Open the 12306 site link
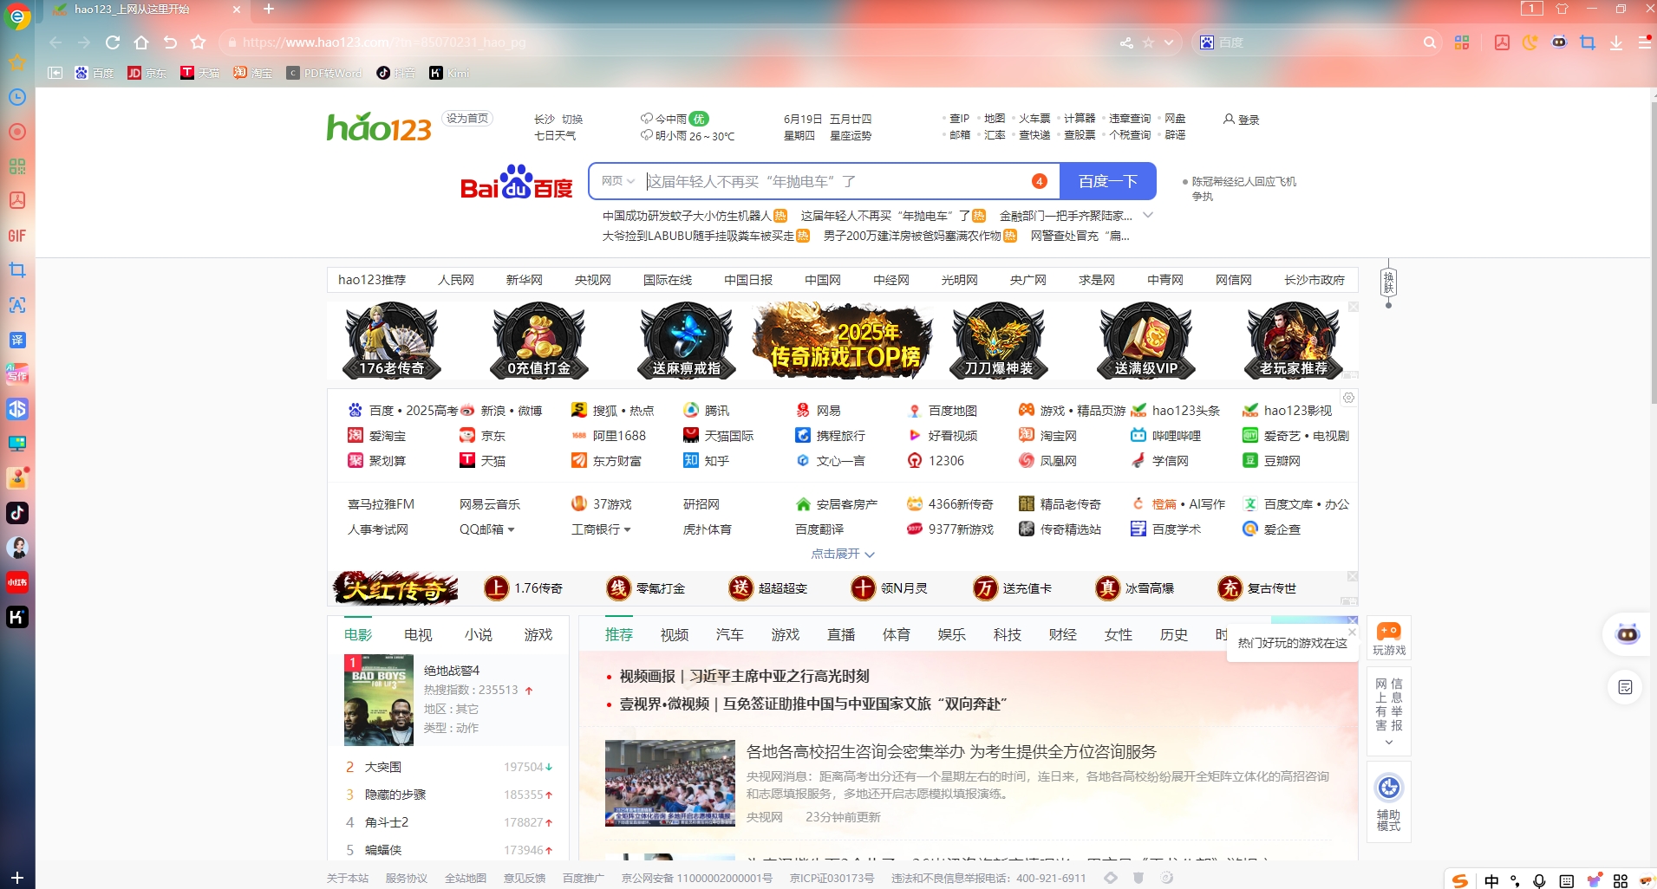Screen dimensions: 1657x889 936,461
